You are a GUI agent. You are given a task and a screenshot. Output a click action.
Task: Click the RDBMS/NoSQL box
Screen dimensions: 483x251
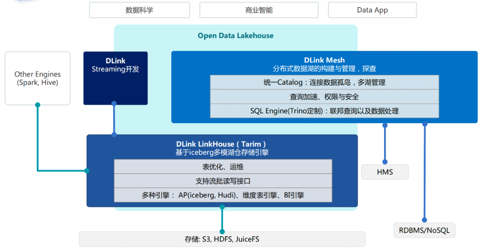pyautogui.click(x=424, y=230)
